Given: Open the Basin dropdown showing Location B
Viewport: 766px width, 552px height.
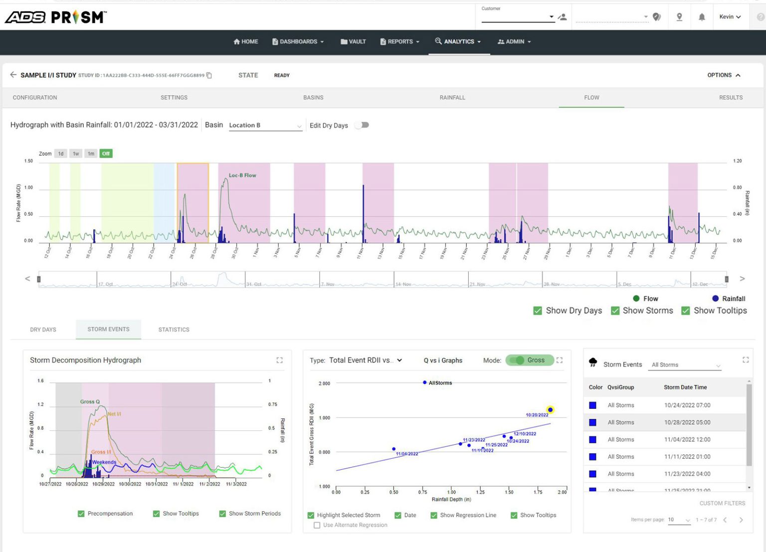Looking at the screenshot, I should click(x=265, y=125).
